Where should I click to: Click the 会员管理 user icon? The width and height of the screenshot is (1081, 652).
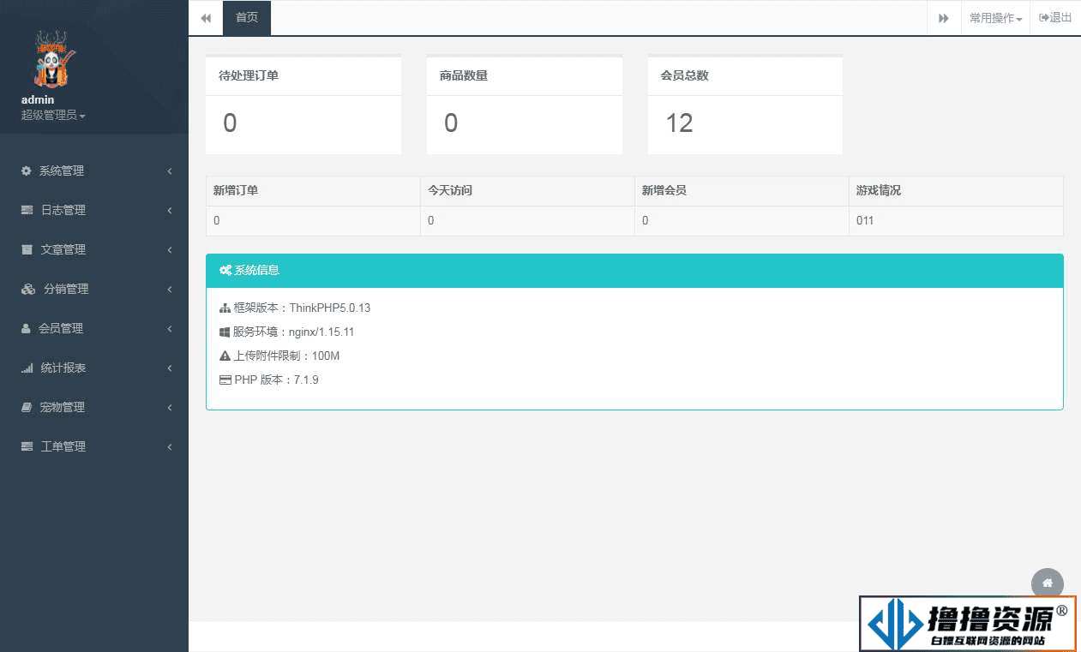pos(26,328)
